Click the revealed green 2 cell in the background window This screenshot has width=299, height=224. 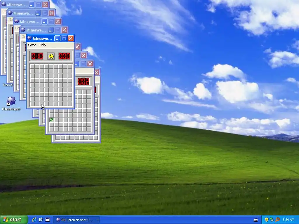pyautogui.click(x=51, y=120)
